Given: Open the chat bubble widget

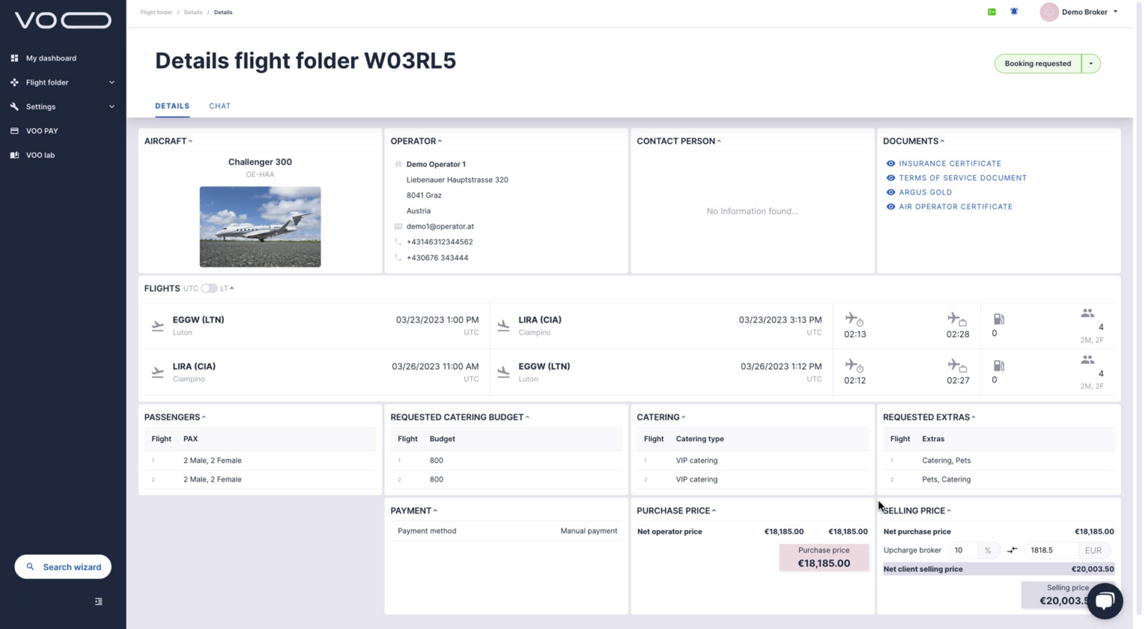Looking at the screenshot, I should [x=1104, y=601].
